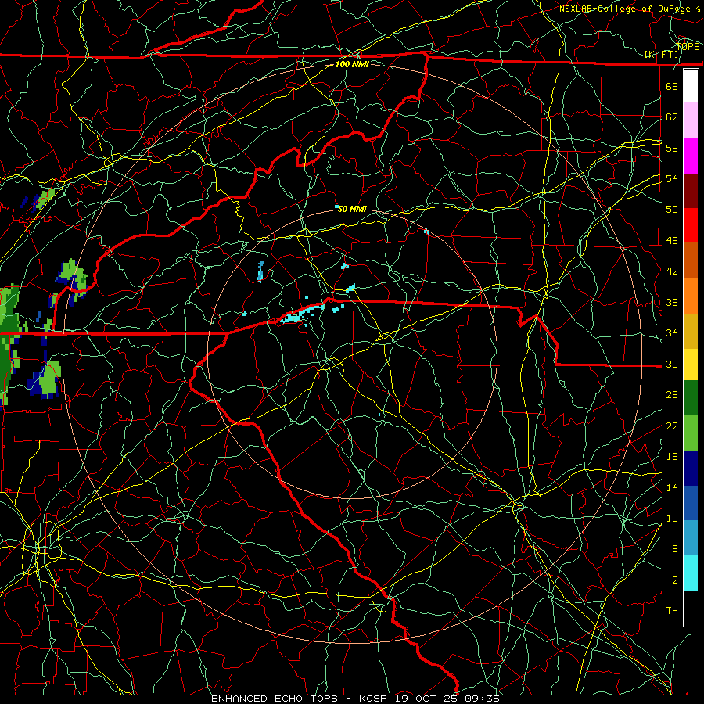704x704 pixels.
Task: Select the magenta swatch in the color scale
Action: click(x=691, y=156)
